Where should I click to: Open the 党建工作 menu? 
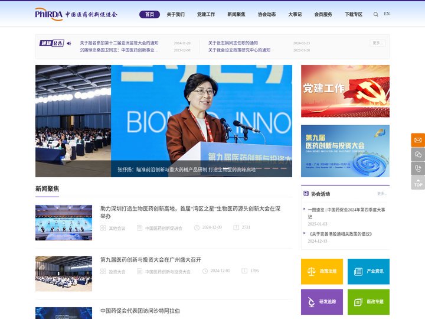(x=206, y=14)
